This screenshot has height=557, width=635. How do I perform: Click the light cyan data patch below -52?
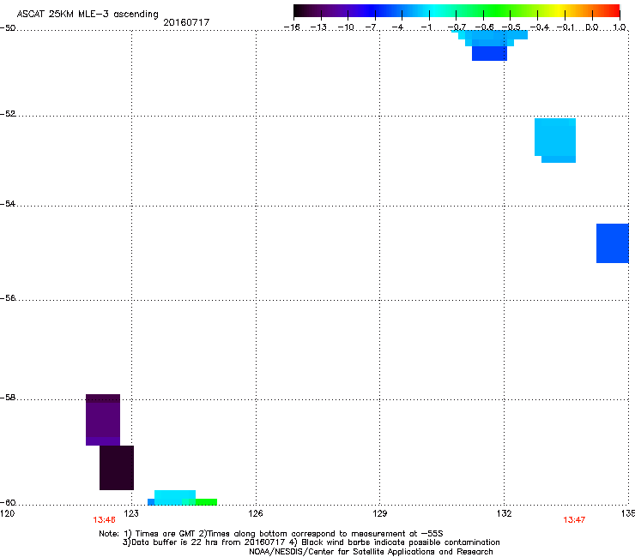pyautogui.click(x=555, y=140)
